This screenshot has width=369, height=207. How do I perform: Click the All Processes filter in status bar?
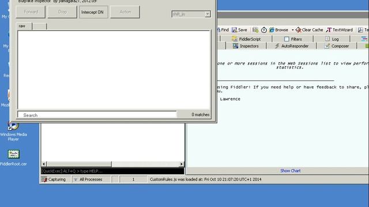click(x=91, y=179)
